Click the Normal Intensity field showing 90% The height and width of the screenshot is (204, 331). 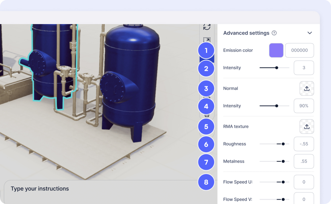[x=304, y=106]
